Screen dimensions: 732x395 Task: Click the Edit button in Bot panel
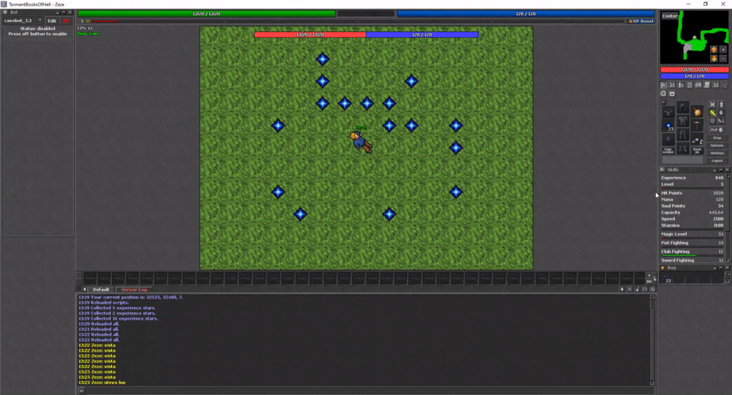click(52, 20)
